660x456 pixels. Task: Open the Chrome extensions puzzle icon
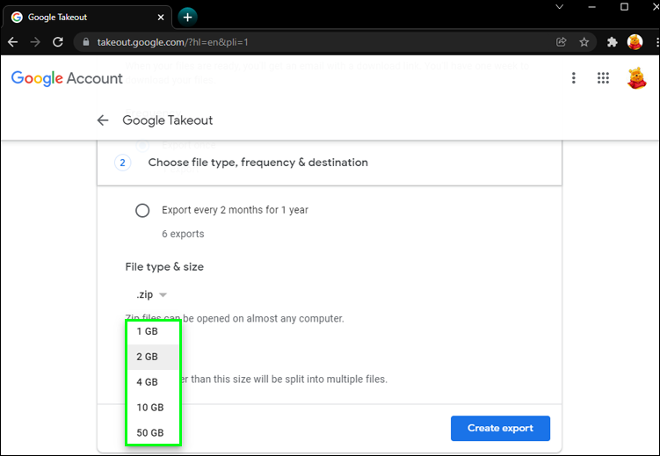613,42
